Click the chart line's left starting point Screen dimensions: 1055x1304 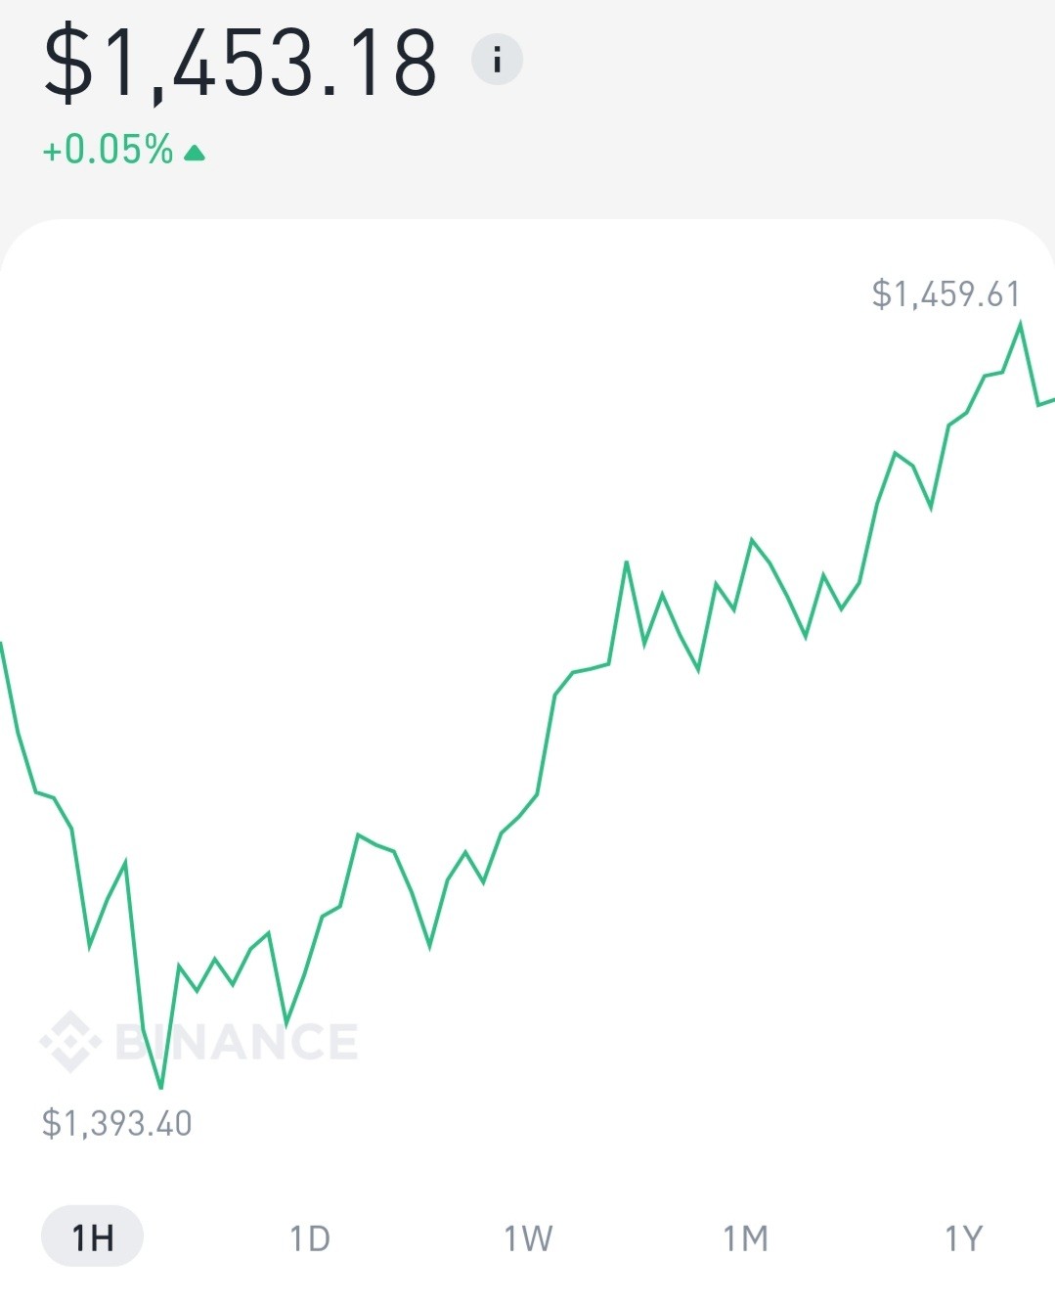tap(2, 644)
